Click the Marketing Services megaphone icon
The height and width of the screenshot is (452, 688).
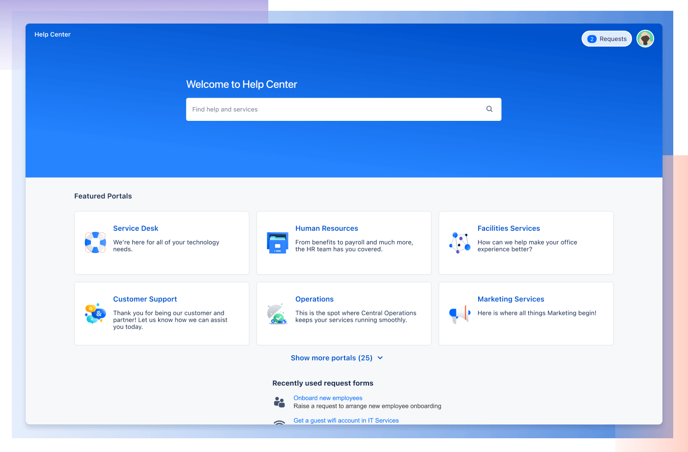[459, 313]
